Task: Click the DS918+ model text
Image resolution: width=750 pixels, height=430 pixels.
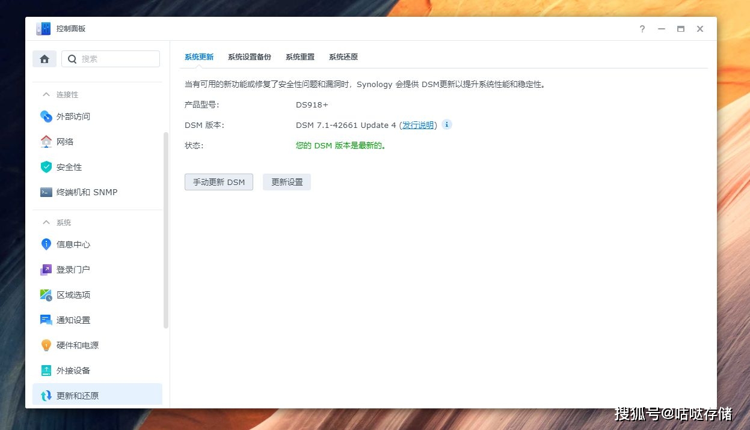Action: 312,104
